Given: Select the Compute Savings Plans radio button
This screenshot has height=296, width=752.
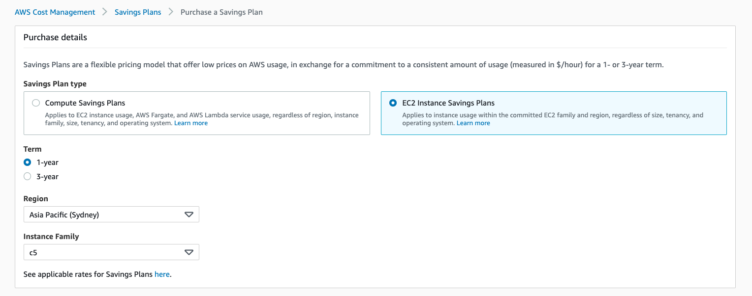Looking at the screenshot, I should pos(36,103).
